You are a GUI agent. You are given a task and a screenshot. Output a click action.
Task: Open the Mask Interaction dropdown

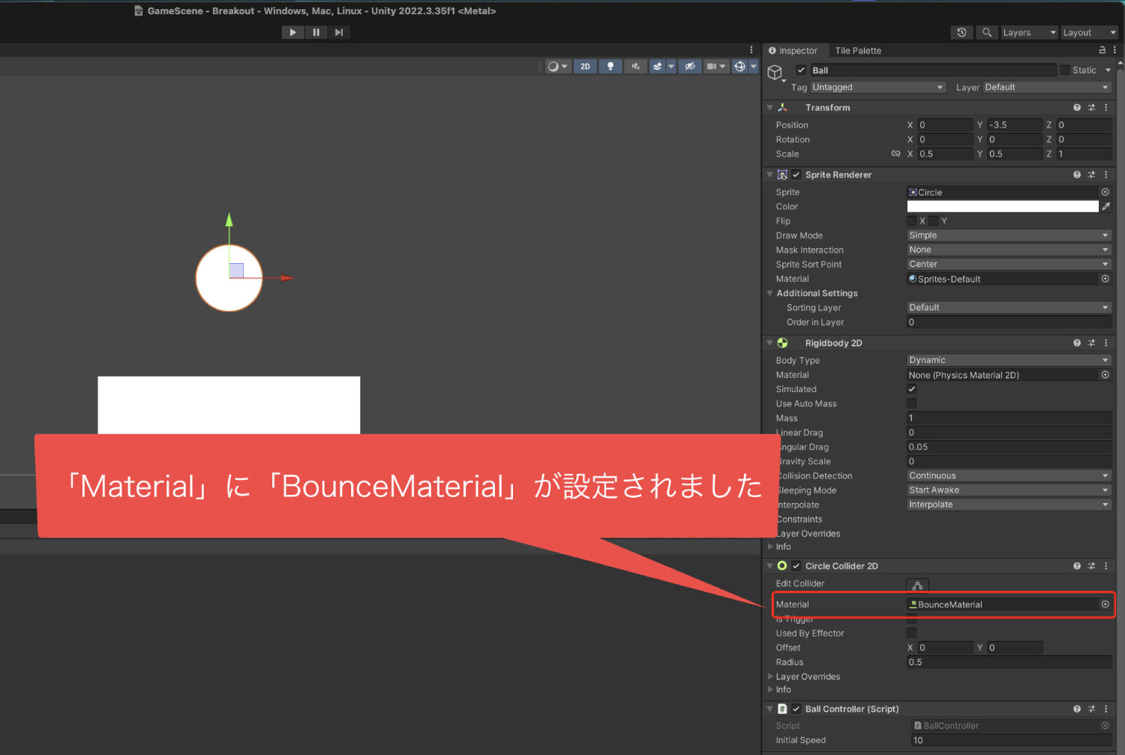coord(1009,250)
